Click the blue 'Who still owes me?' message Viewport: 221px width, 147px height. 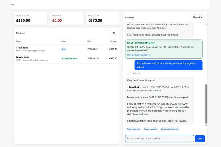pos(168,65)
